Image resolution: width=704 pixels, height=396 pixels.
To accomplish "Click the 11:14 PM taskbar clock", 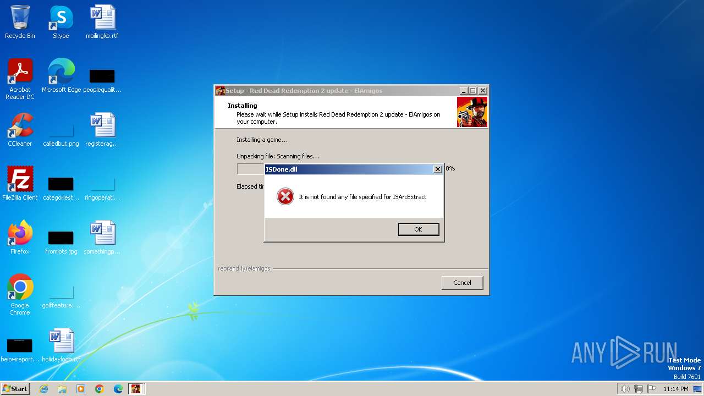I will click(x=676, y=389).
